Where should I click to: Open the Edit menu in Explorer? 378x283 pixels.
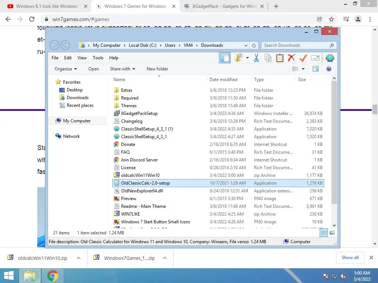(68, 58)
